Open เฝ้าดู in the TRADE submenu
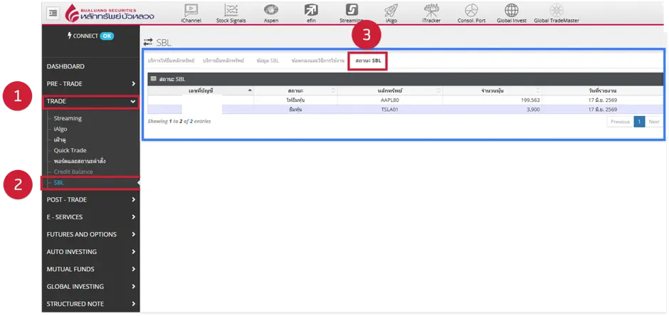Screen dimensions: 669x316 coord(60,139)
